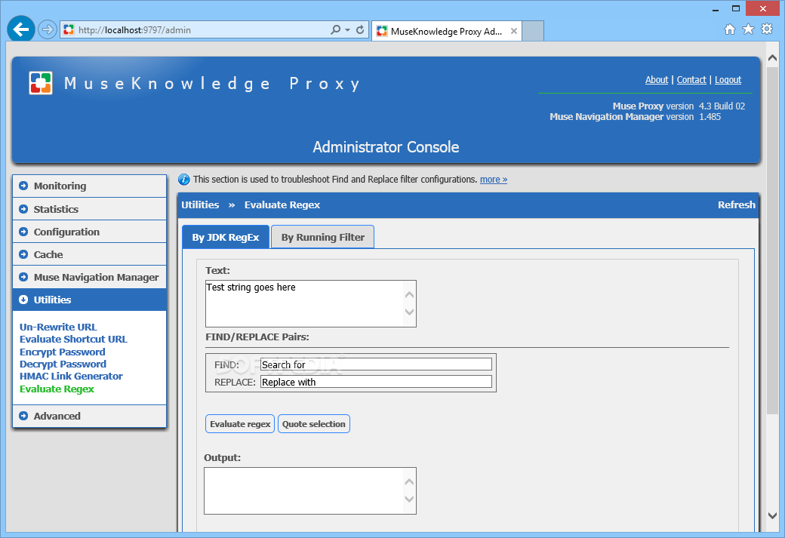Click the REPLACE input field
This screenshot has width=785, height=538.
coord(376,382)
